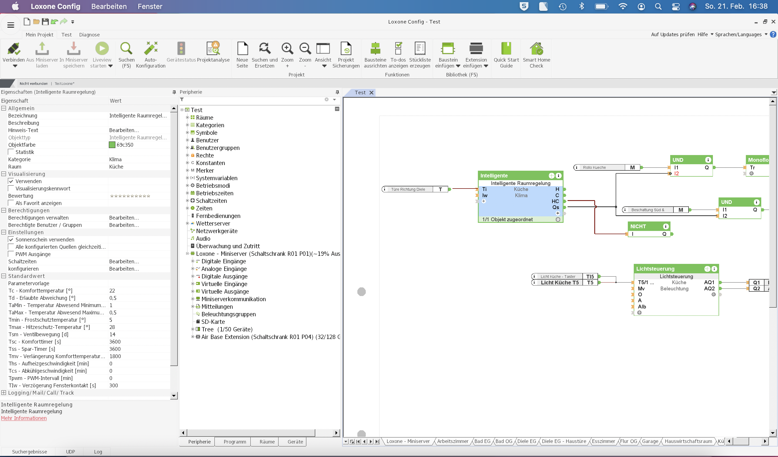Screen dimensions: 778x457
Task: Uncheck Sonnenschein verwenden option
Action: click(11, 240)
